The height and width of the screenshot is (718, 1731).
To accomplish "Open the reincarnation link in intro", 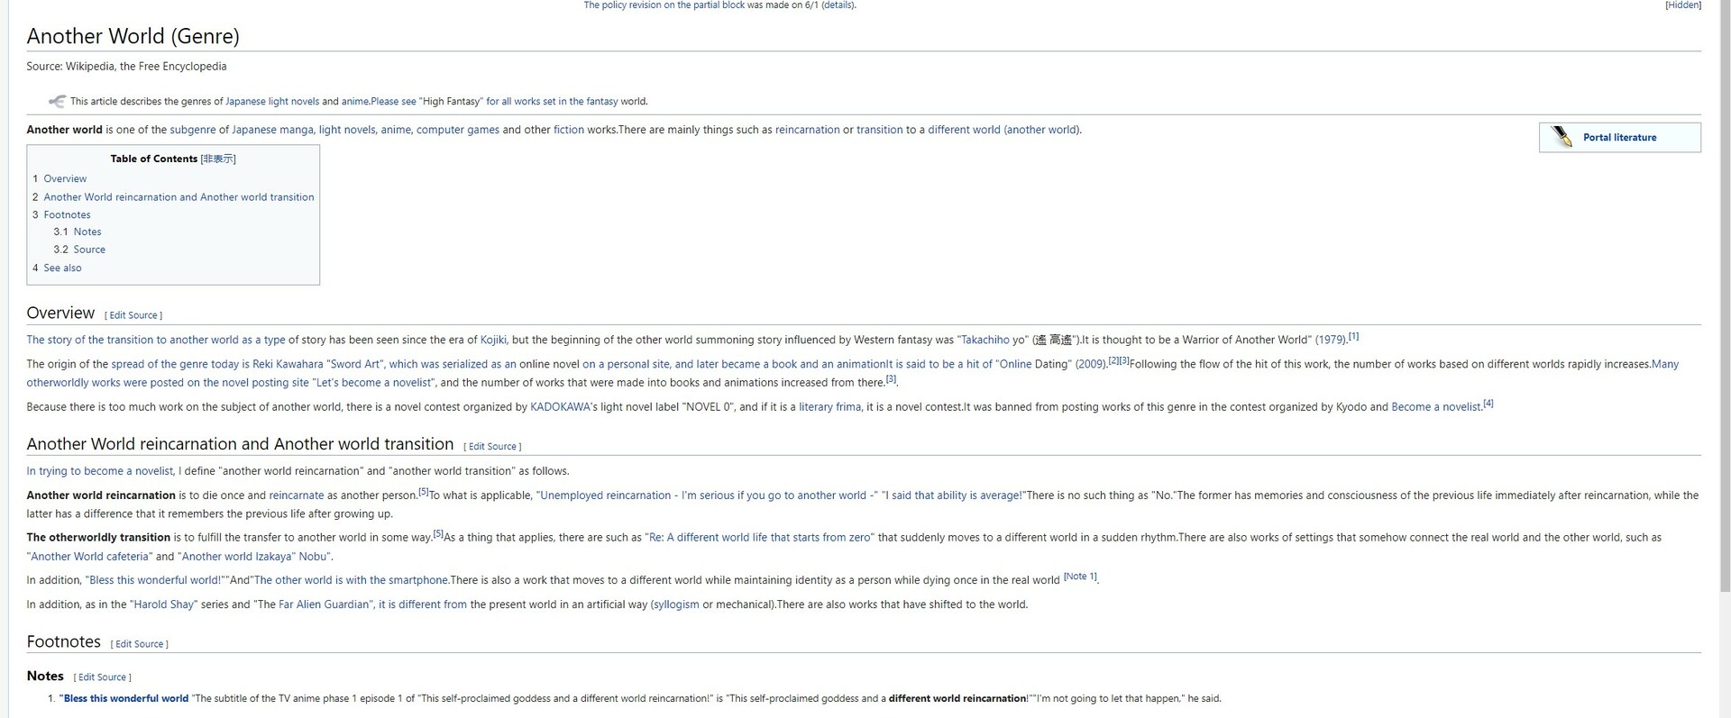I will point(807,130).
